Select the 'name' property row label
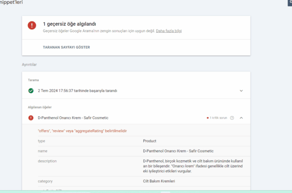This screenshot has height=193, width=292. pos(43,151)
